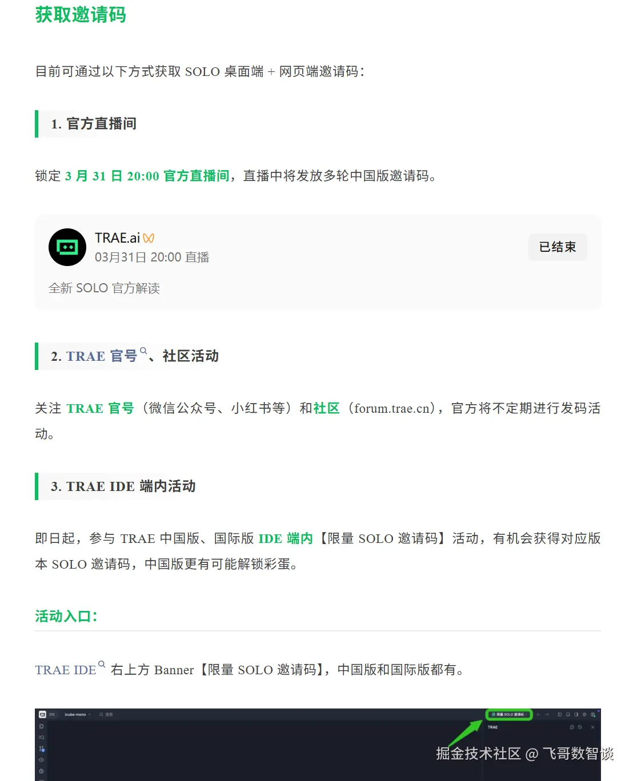Click the search-list icon in the IDE sidebar

tap(42, 738)
